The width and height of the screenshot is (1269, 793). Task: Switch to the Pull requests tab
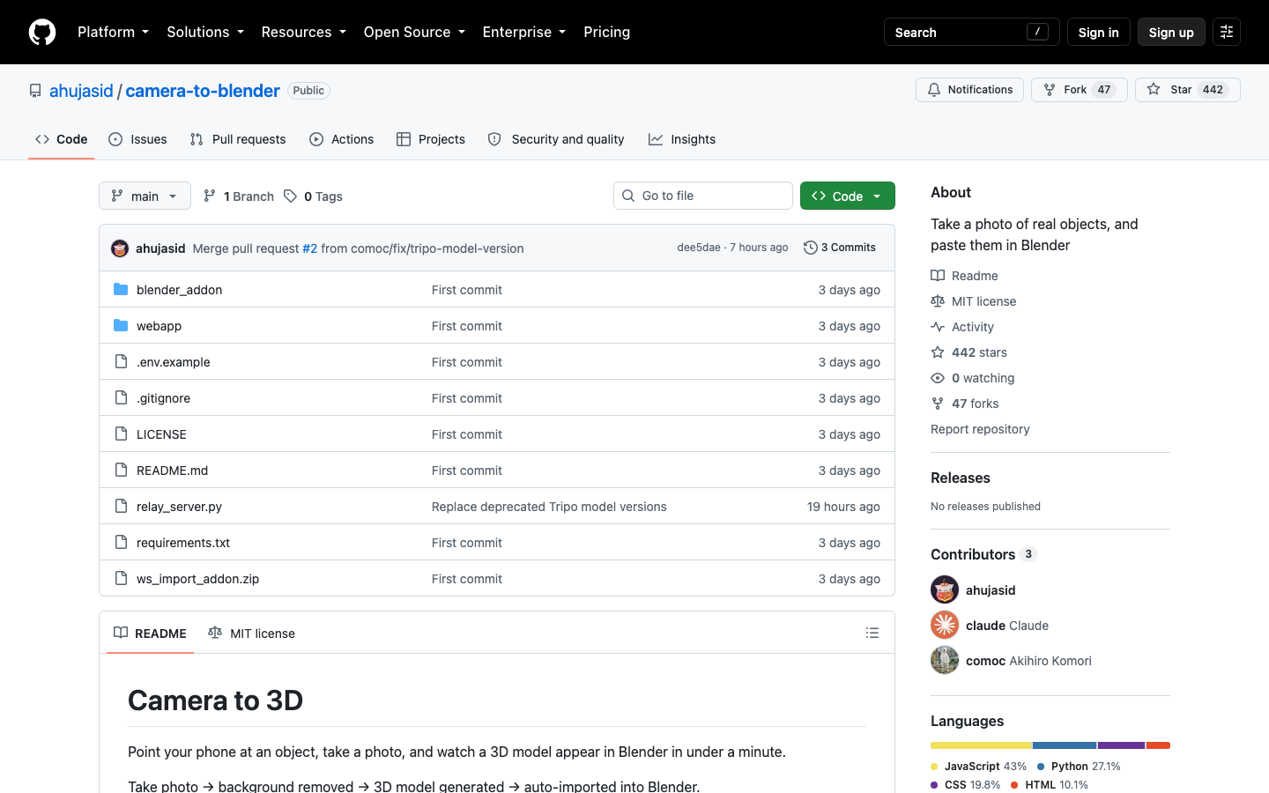[238, 139]
